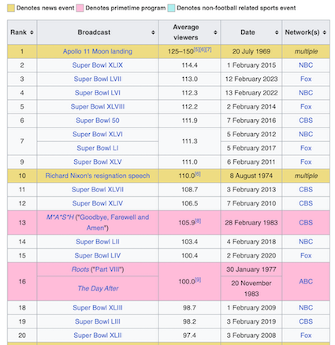Viewport: 335px width, 345px height.
Task: Click NBC link in Super Bowl XLIII row
Action: pos(306,308)
